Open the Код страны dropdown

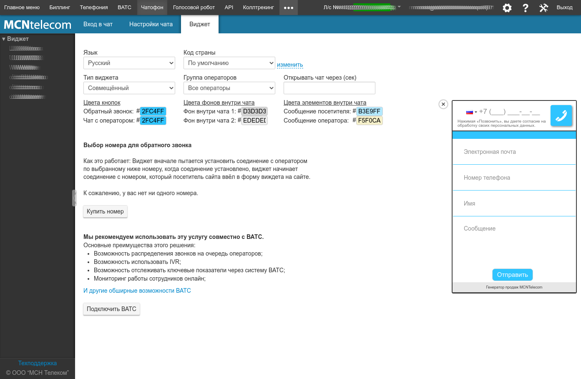(x=229, y=63)
